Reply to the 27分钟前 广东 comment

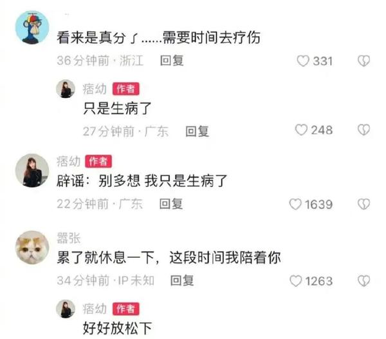tap(198, 131)
